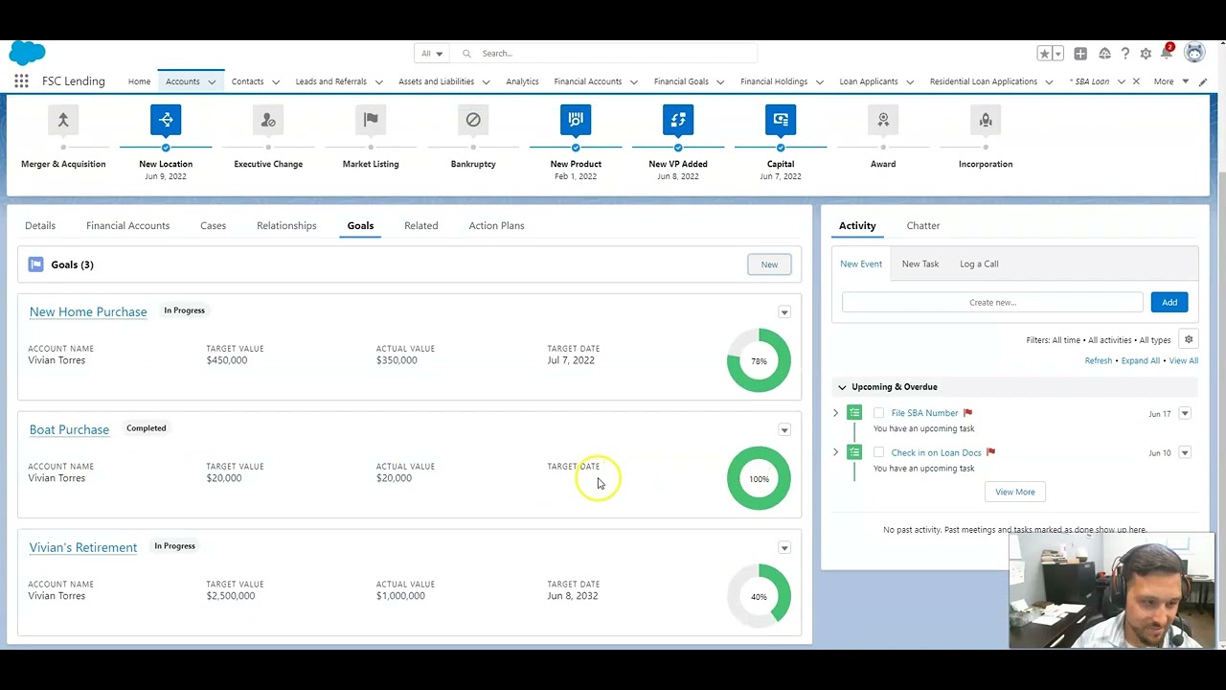Open the New Home Purchase goal link
The width and height of the screenshot is (1226, 690).
point(88,311)
